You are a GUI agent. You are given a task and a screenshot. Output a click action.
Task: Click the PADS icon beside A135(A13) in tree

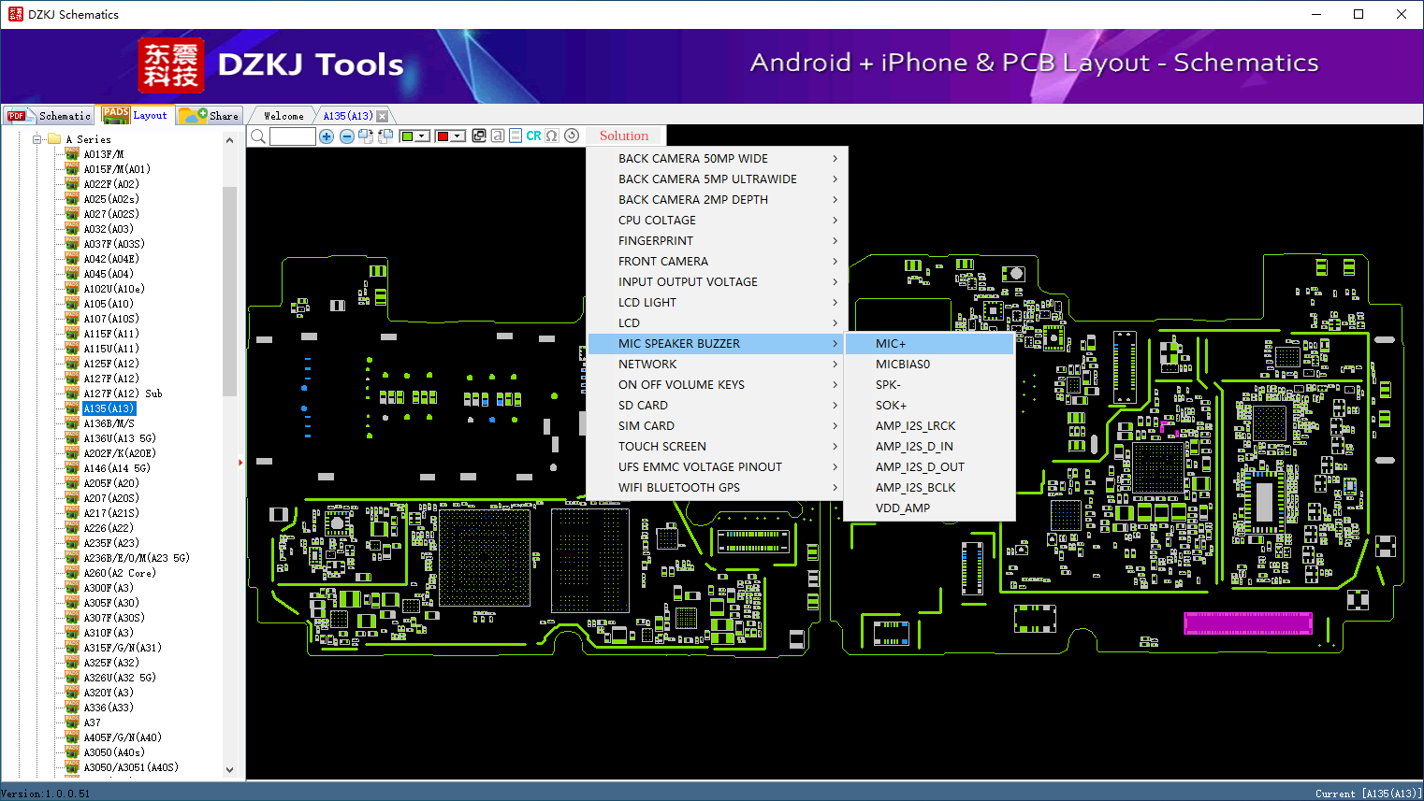[72, 408]
